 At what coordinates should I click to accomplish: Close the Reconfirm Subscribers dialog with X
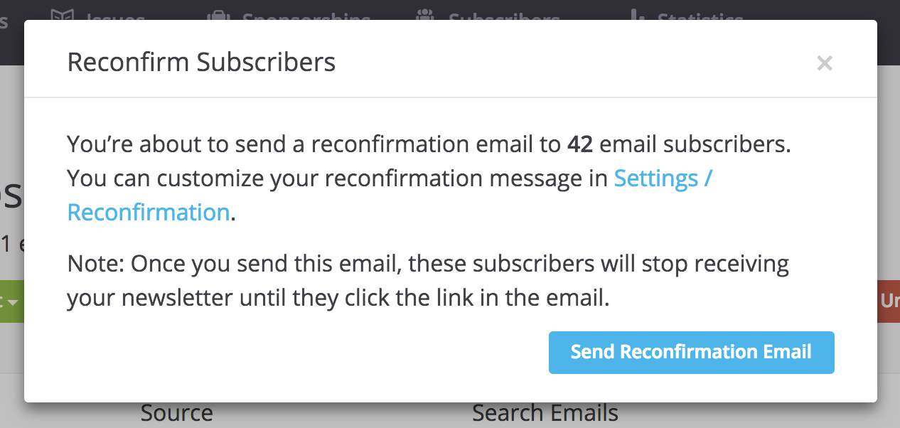(825, 63)
